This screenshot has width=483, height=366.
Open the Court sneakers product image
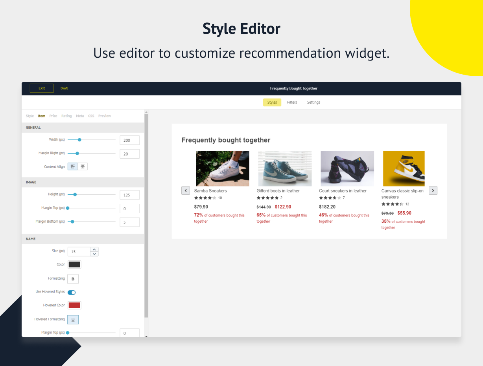(x=347, y=168)
